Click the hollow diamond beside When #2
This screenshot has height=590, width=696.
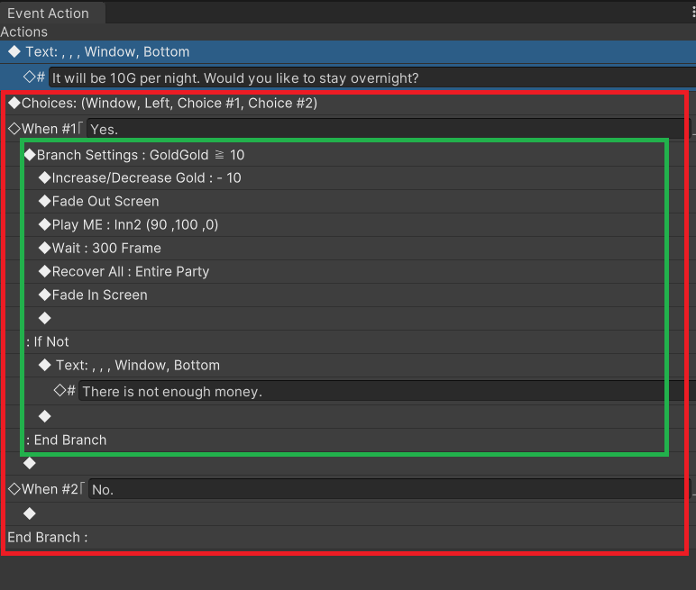tap(14, 489)
